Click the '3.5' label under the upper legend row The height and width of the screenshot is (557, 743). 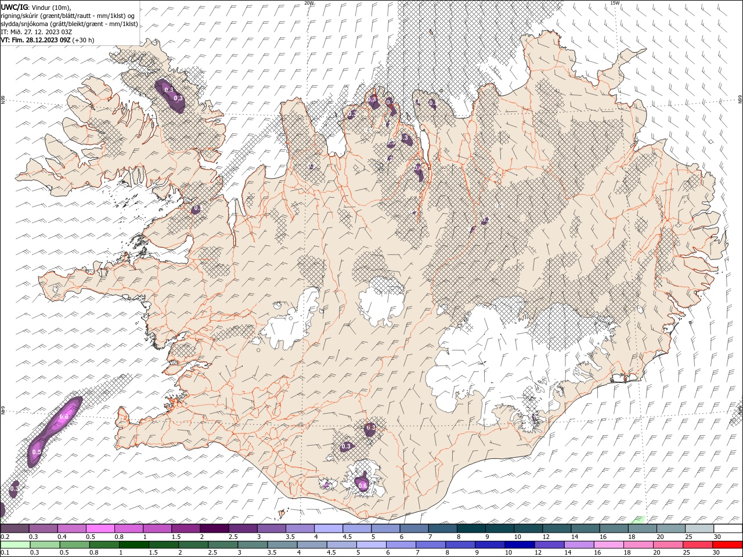(290, 537)
